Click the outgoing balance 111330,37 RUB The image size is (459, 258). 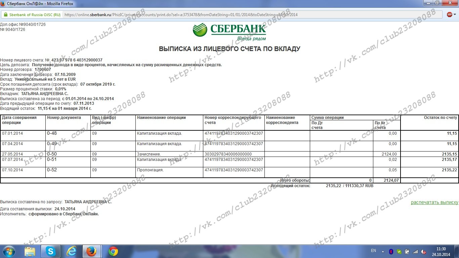[x=359, y=186]
